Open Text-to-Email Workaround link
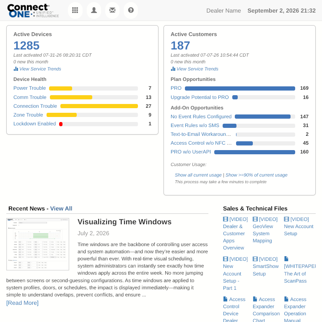The image size is (322, 322). (201, 134)
